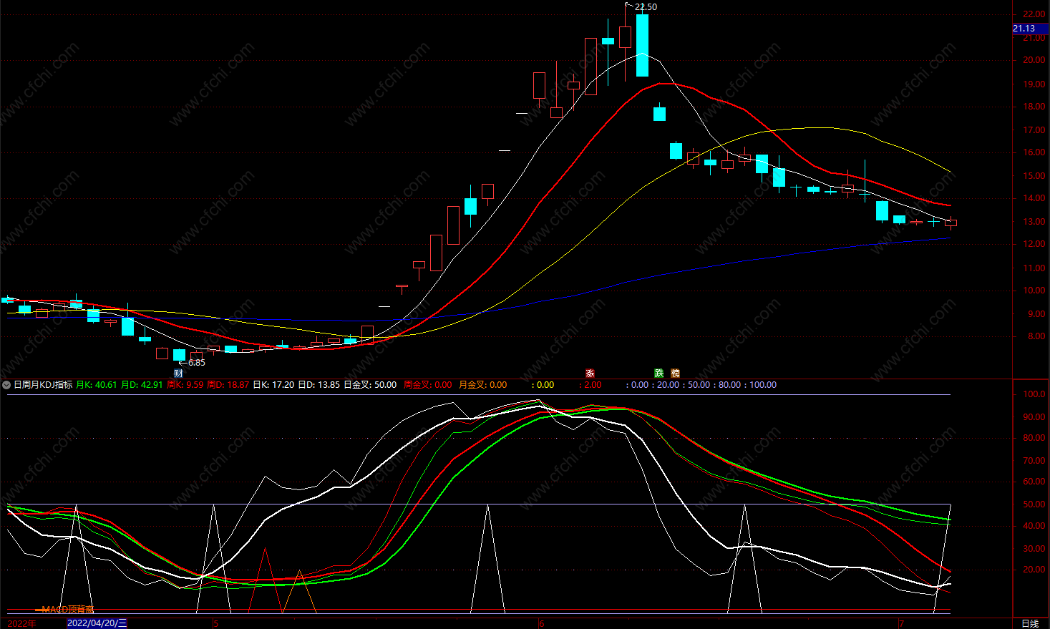Viewport: 1050px width, 629px height.
Task: Click the 财 financial marker icon
Action: pyautogui.click(x=179, y=373)
